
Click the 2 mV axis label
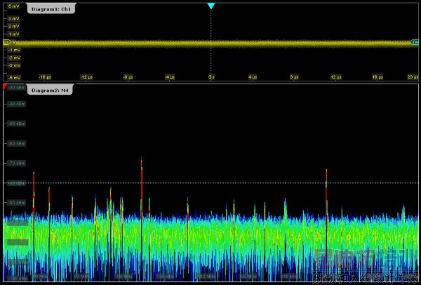click(14, 27)
